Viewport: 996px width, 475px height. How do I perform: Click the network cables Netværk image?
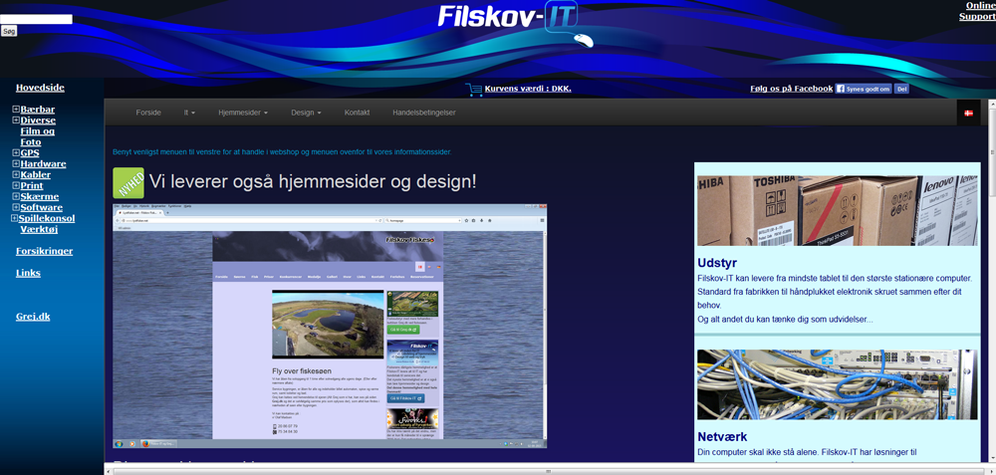(x=838, y=384)
